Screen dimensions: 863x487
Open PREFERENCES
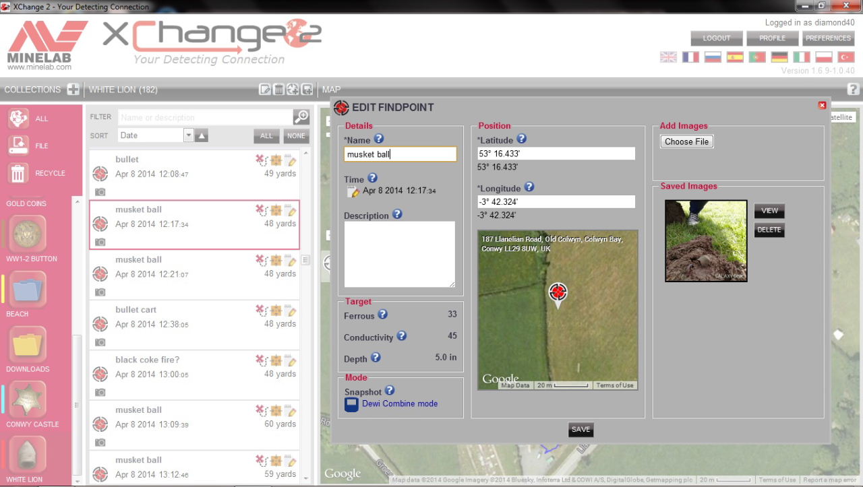(x=829, y=38)
